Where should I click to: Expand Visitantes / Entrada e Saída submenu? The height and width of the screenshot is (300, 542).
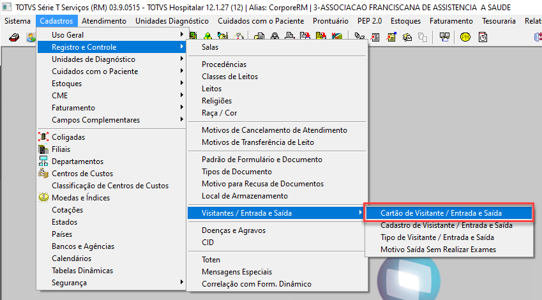(x=276, y=213)
